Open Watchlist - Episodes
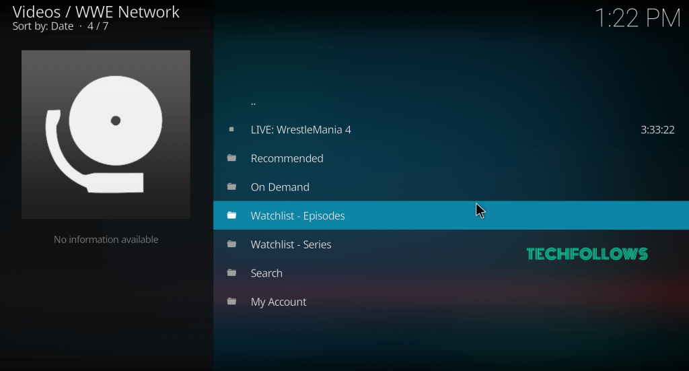This screenshot has width=689, height=371. (x=451, y=215)
